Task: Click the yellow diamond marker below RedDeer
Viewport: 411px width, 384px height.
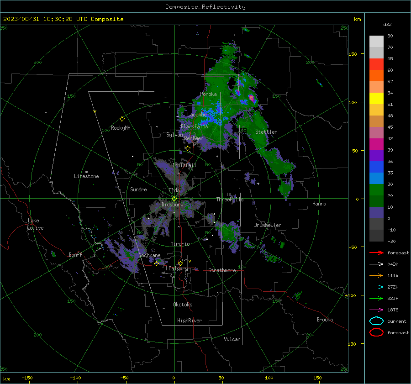Action: click(x=188, y=148)
